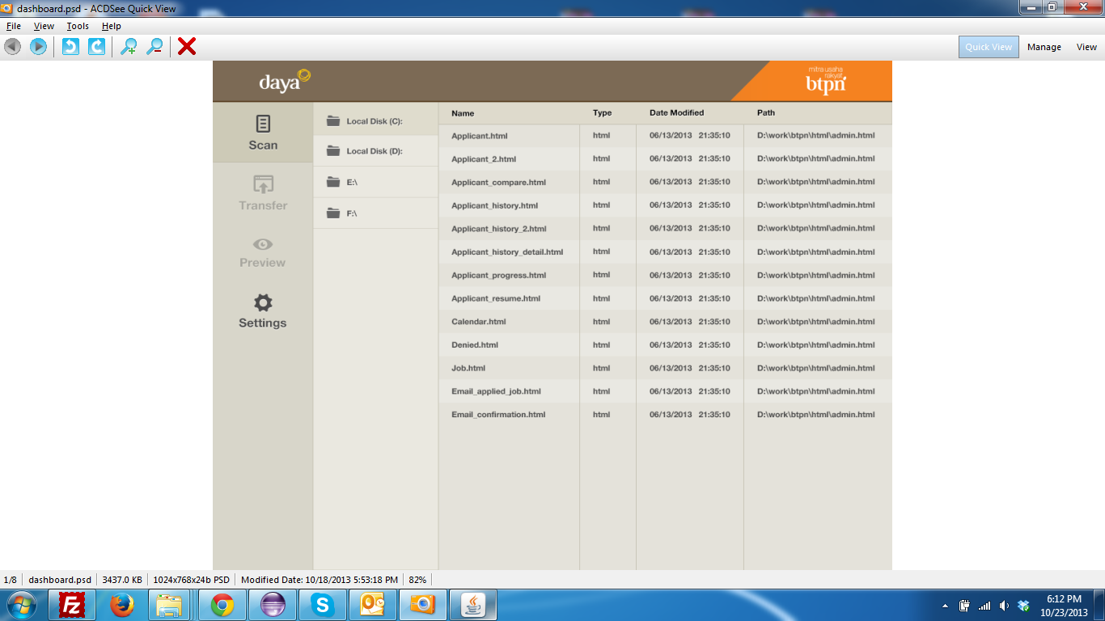
Task: Select the E:\ drive folder icon
Action: (x=333, y=183)
